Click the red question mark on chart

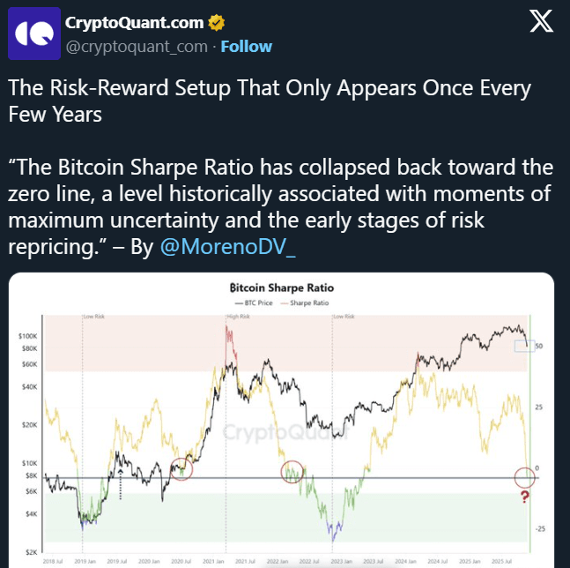(x=525, y=499)
